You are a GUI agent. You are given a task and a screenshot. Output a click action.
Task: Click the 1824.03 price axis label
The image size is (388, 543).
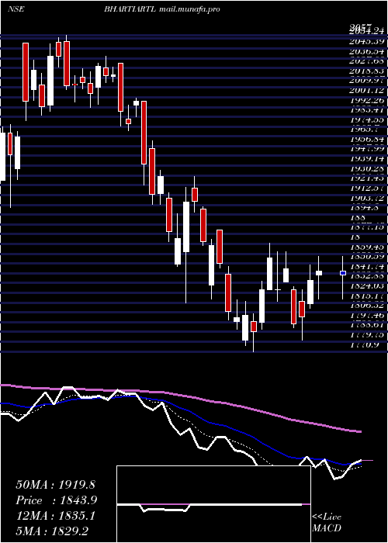[367, 286]
